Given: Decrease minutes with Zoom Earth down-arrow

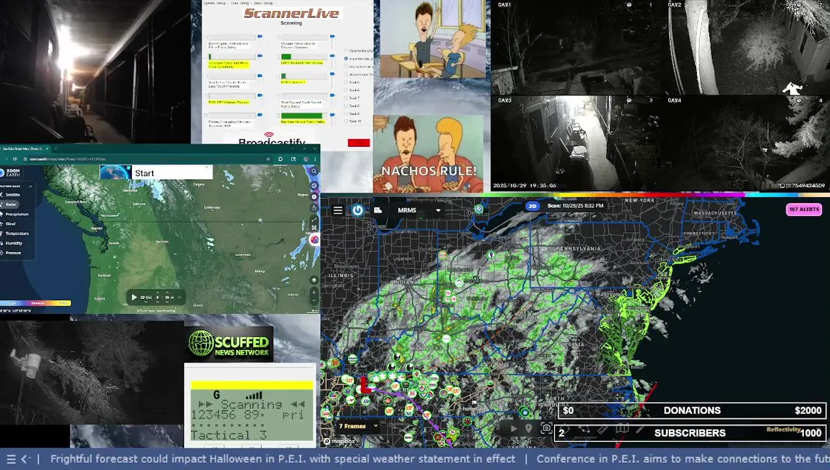Looking at the screenshot, I should (167, 302).
